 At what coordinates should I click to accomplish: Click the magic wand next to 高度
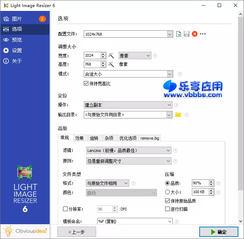111,64
